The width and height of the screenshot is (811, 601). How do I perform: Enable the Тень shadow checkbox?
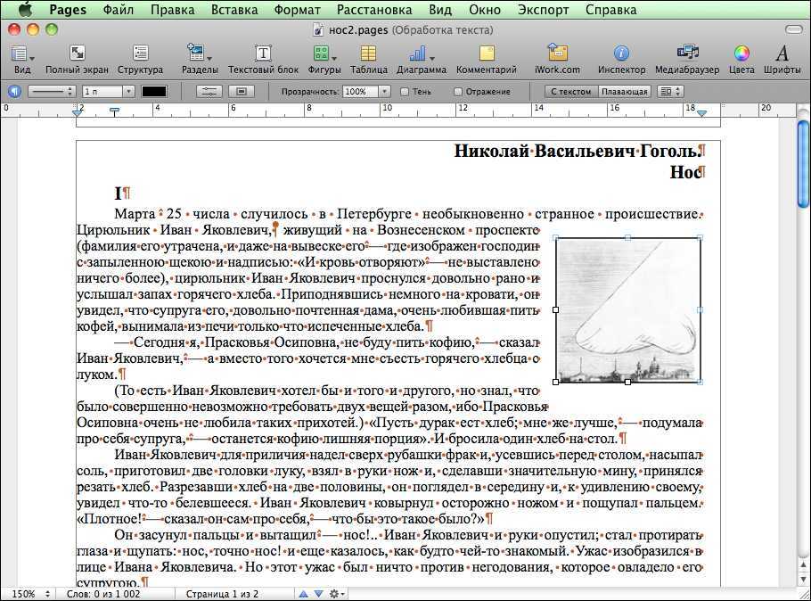tap(405, 92)
